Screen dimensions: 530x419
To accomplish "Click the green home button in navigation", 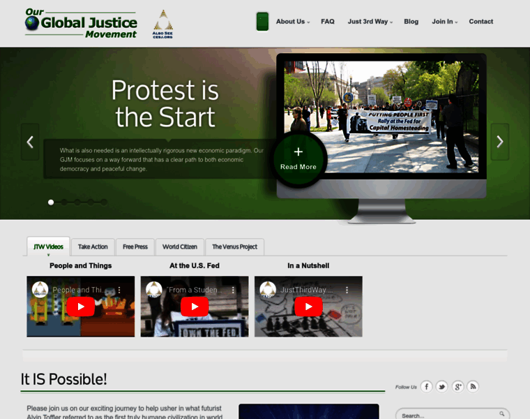I will tap(262, 22).
